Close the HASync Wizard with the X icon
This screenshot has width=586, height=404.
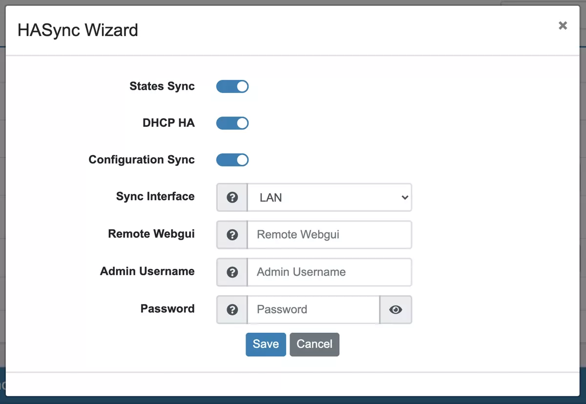(563, 25)
